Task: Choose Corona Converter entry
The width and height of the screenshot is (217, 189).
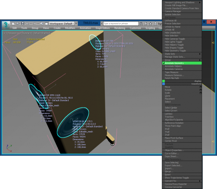Action: 182,187
